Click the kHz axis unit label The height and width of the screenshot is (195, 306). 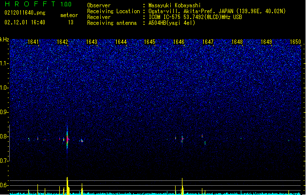[4, 39]
